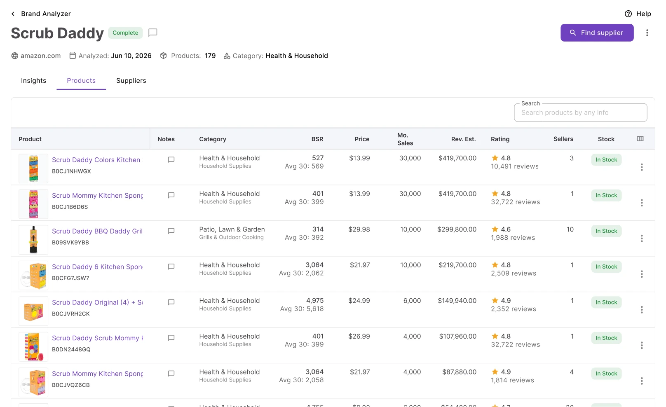The image size is (666, 407).
Task: Open row menu for Scrub Daddy Original (4)
Action: tap(642, 310)
